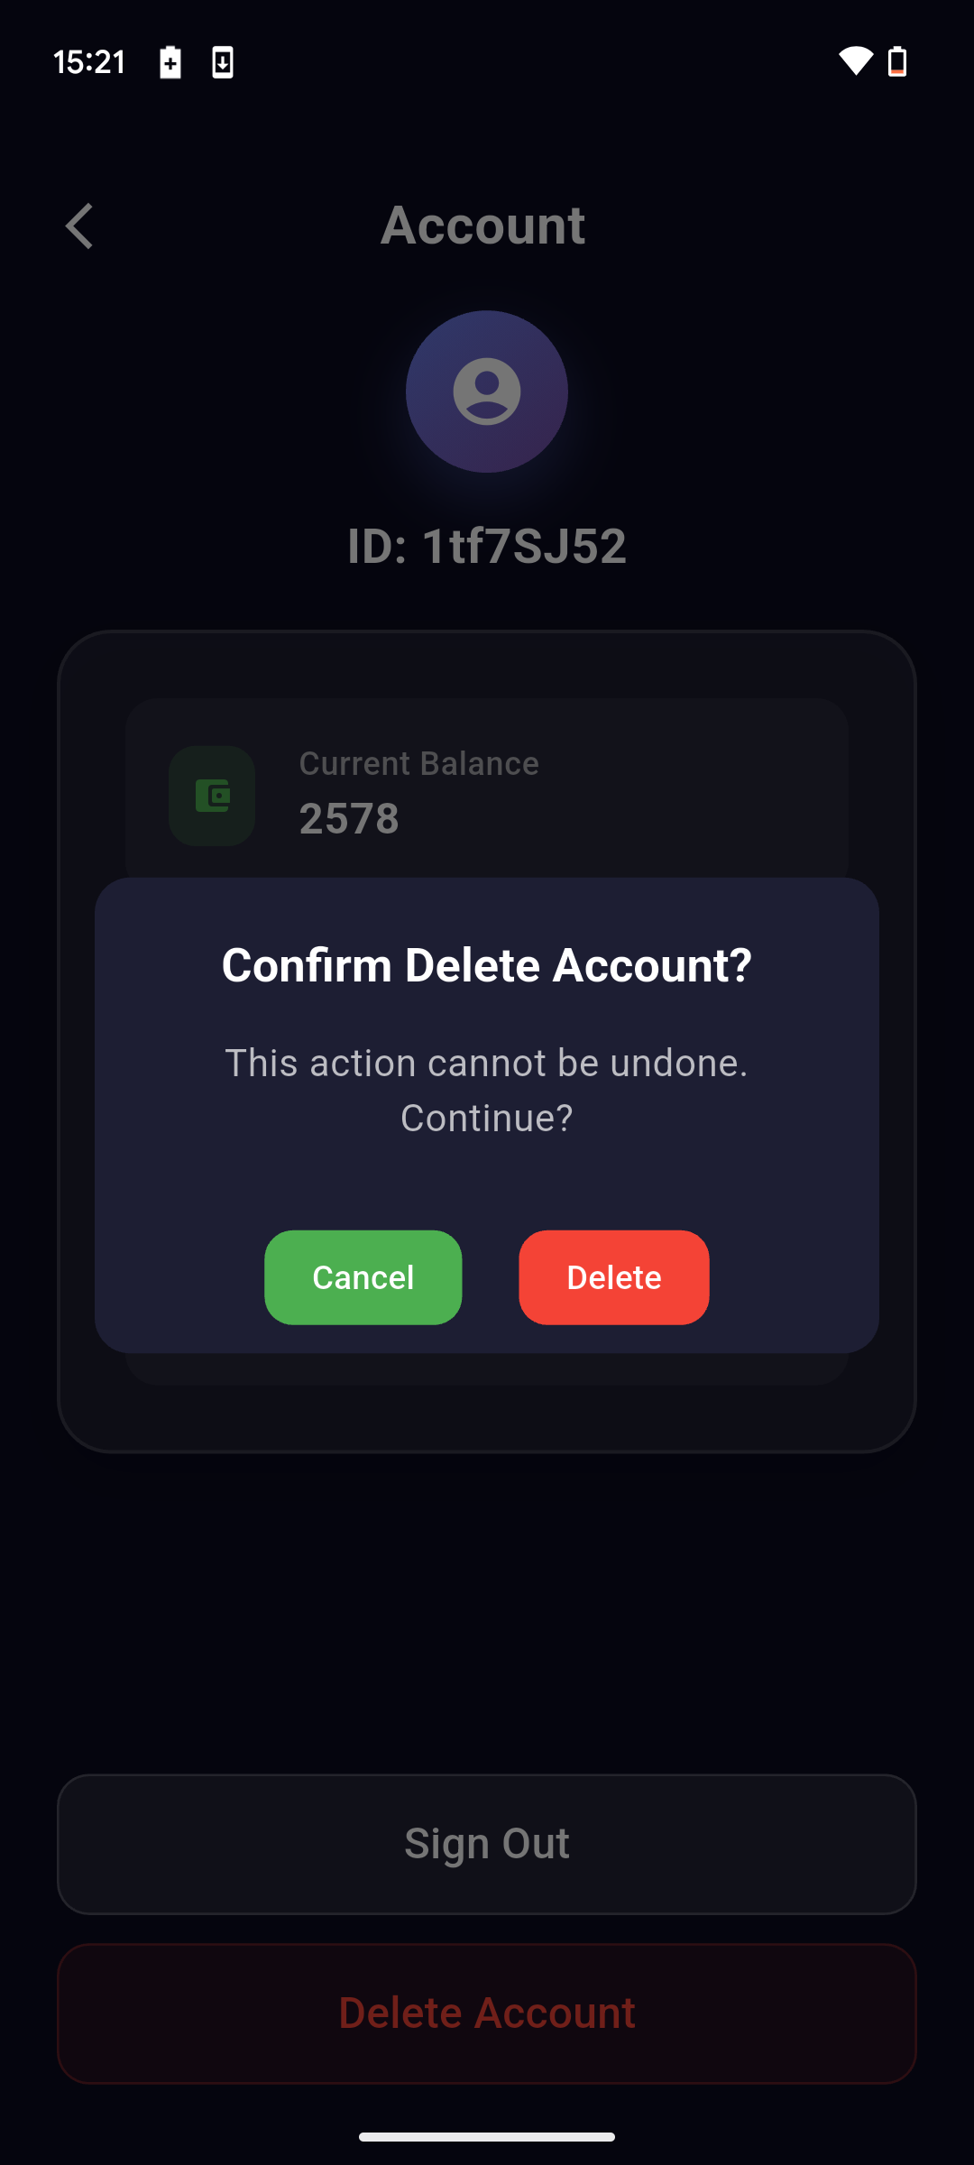
Task: Tap the balance value 2578
Action: (350, 819)
